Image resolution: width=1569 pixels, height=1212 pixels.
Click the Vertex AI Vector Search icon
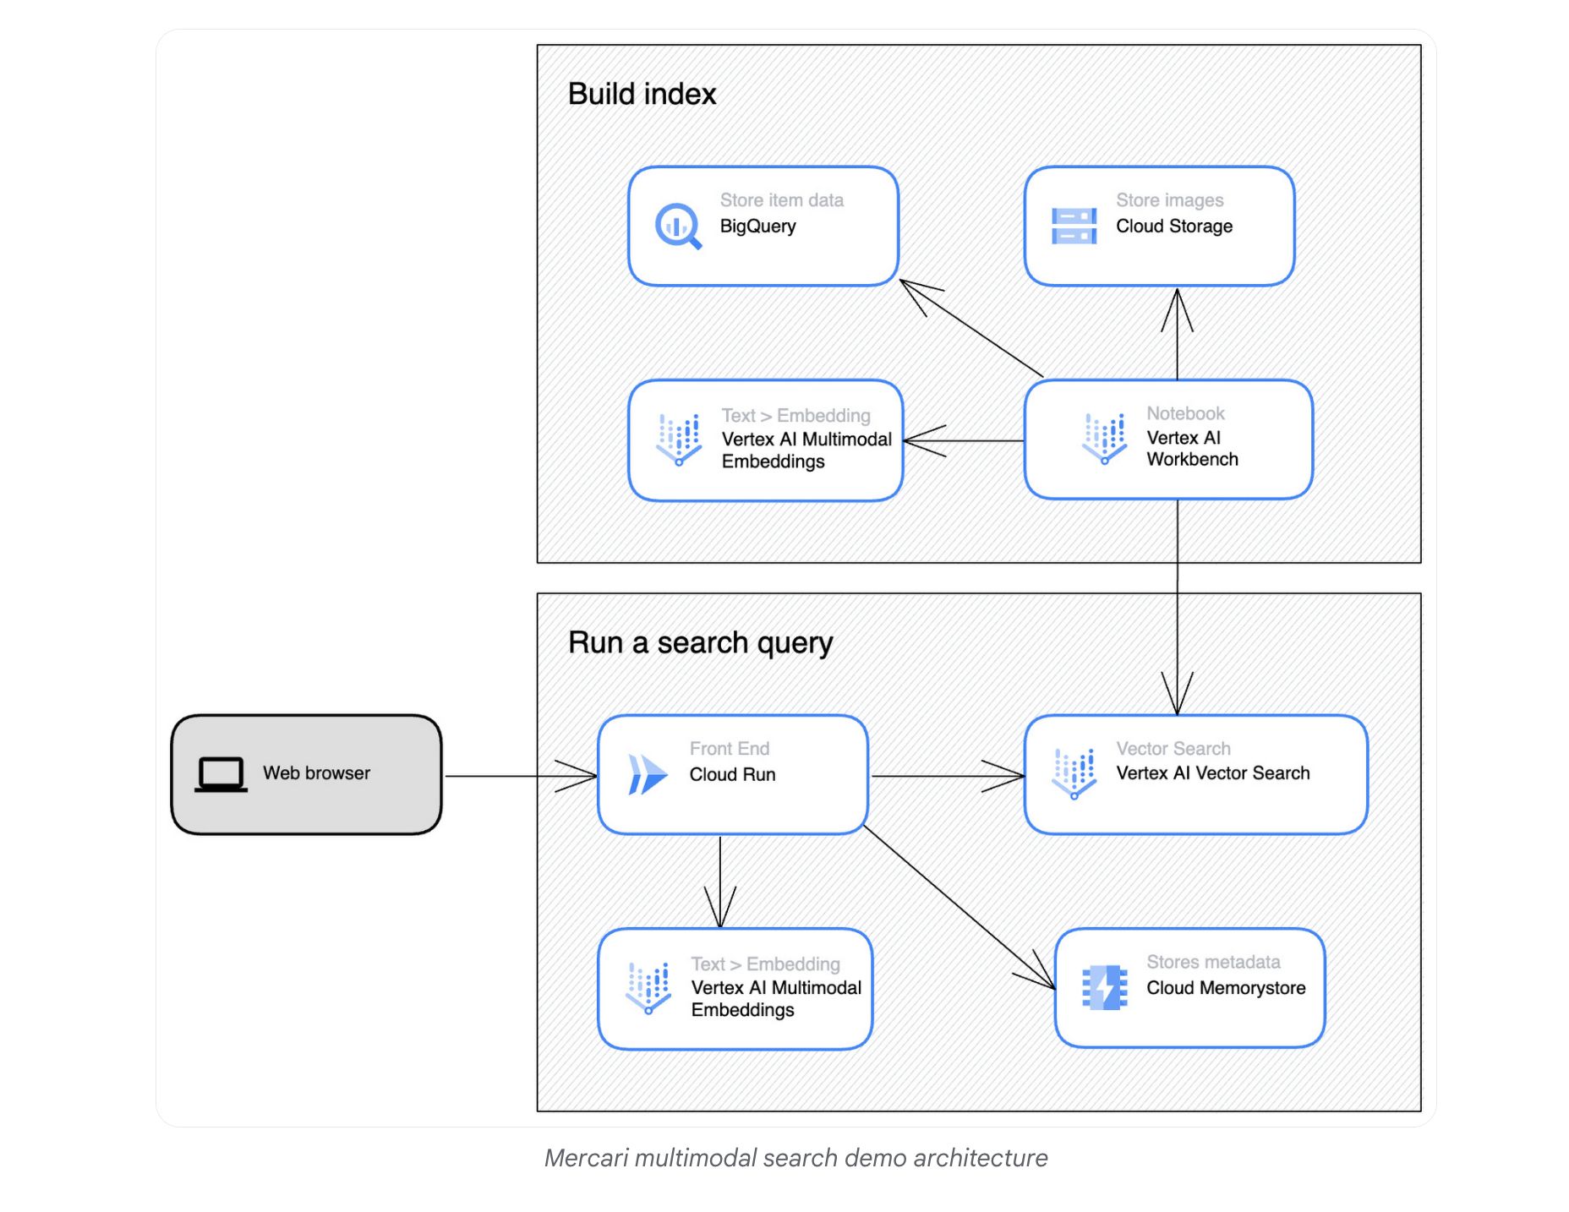(x=1074, y=773)
